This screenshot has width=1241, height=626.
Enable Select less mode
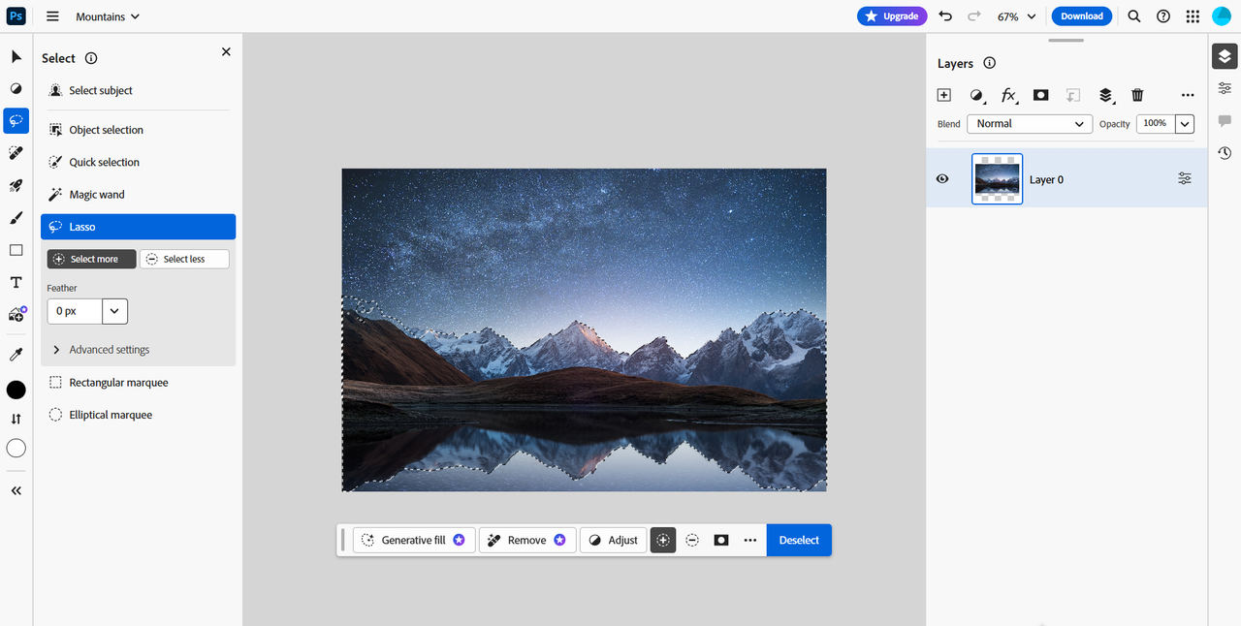(x=184, y=260)
